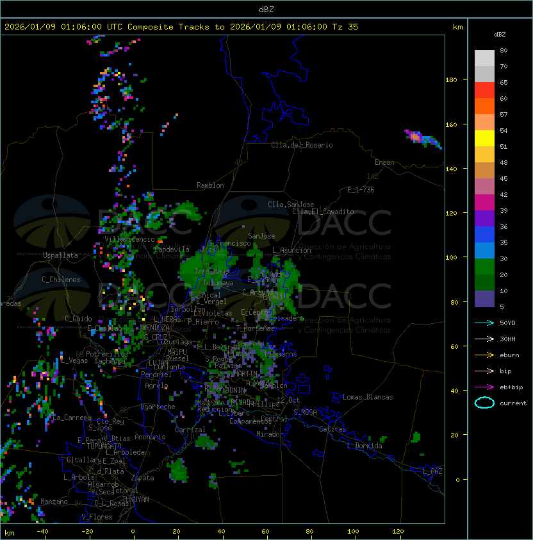Click the 'Agrelo' map label
Viewport: 533px width, 540px height.
[x=156, y=385]
